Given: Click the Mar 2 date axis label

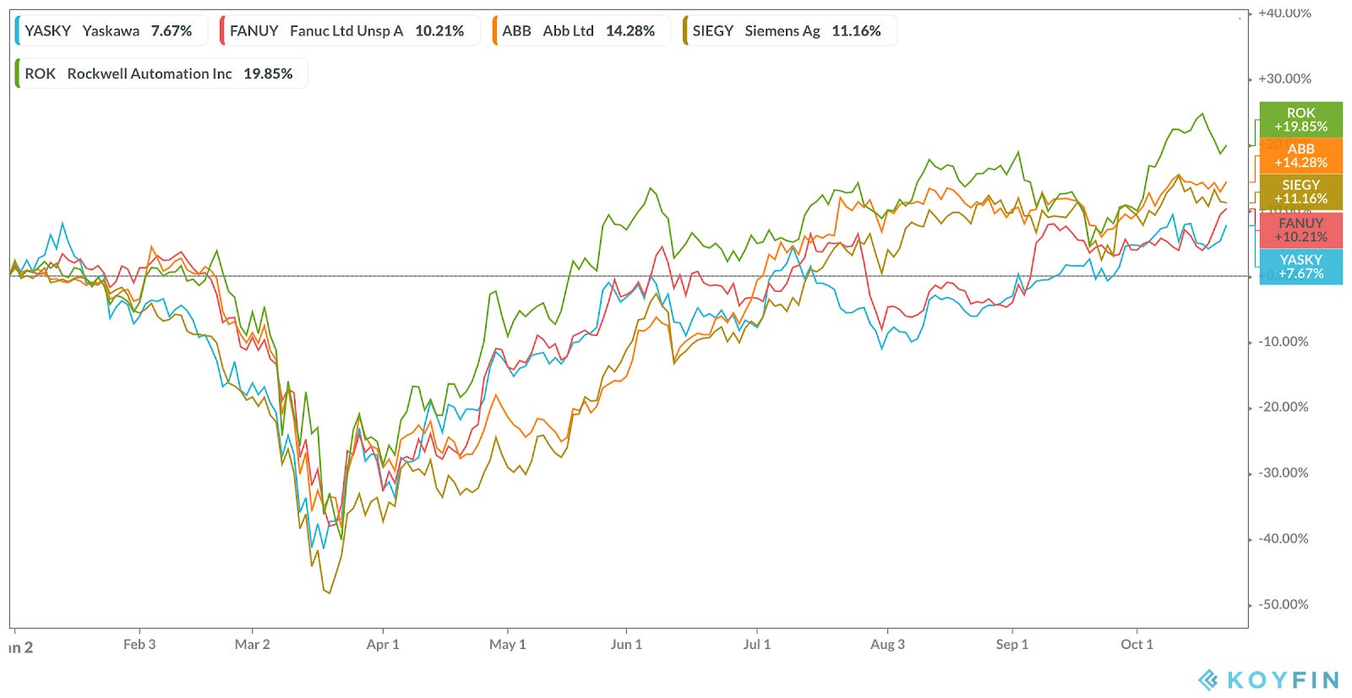Looking at the screenshot, I should click(x=252, y=644).
